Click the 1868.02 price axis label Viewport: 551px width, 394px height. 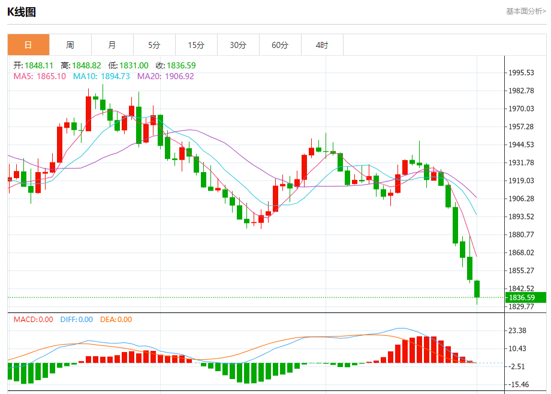[x=522, y=252]
